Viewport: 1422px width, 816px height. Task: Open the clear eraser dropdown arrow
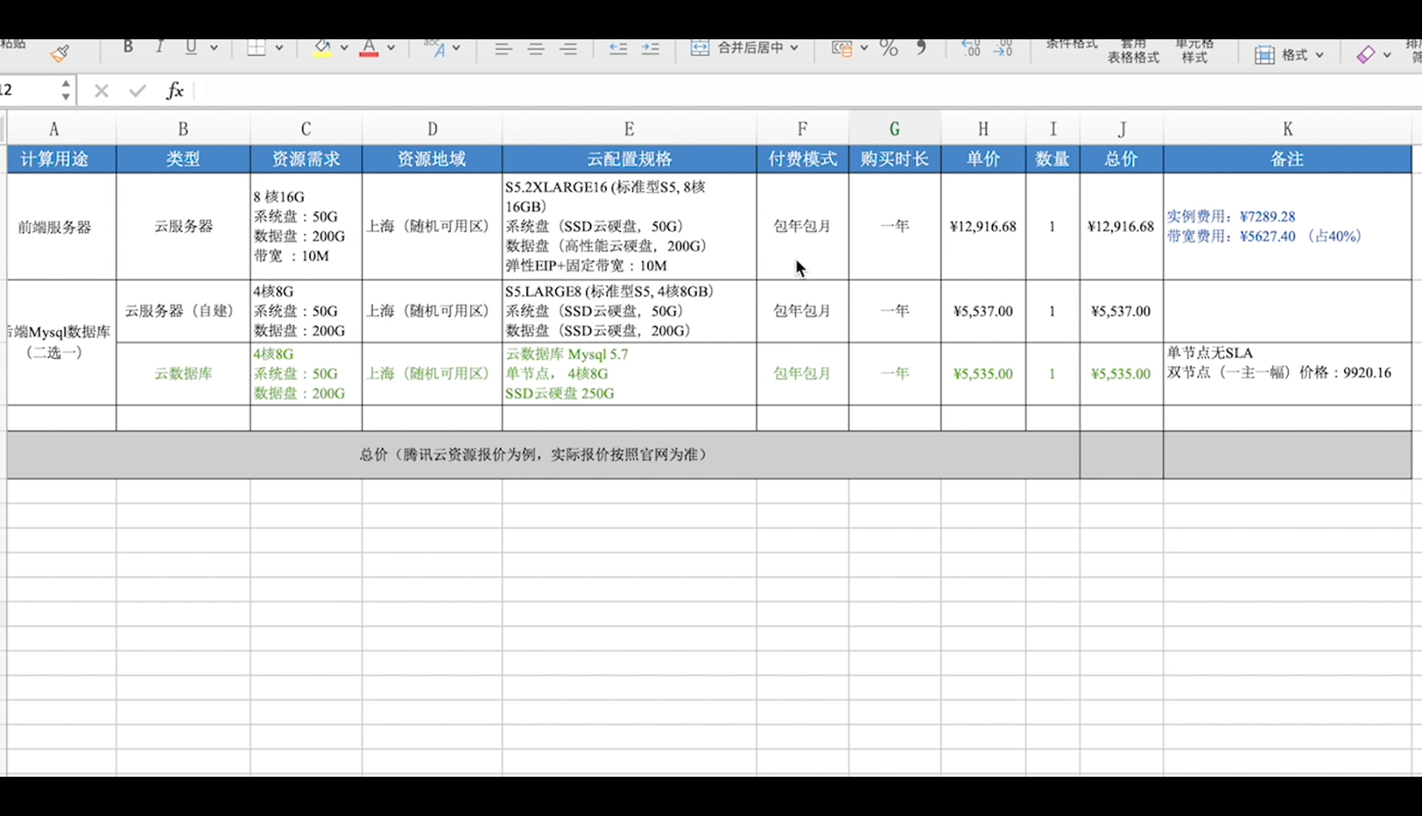point(1387,55)
